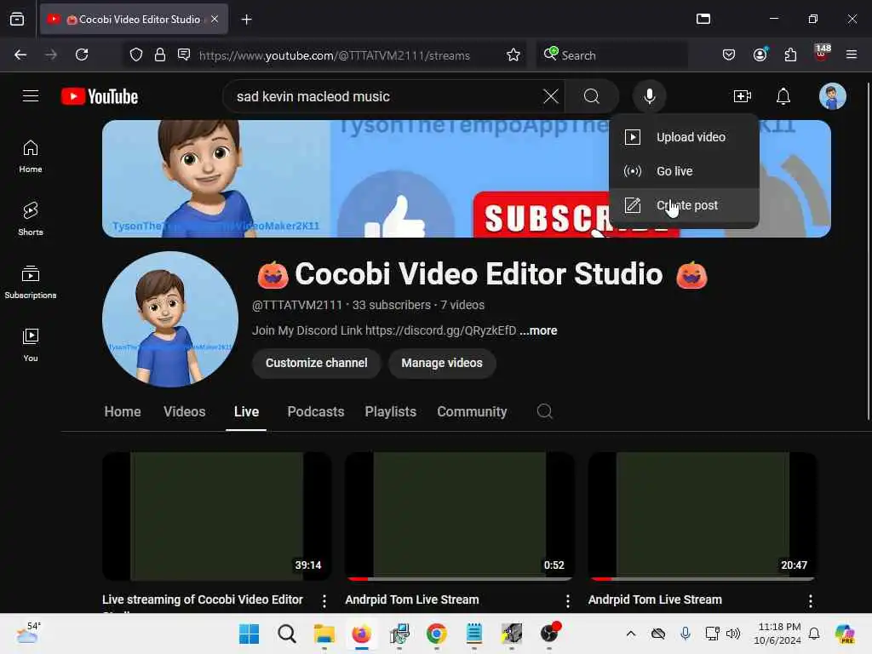
Task: Open the clock showing 11:18 PM
Action: click(777, 634)
